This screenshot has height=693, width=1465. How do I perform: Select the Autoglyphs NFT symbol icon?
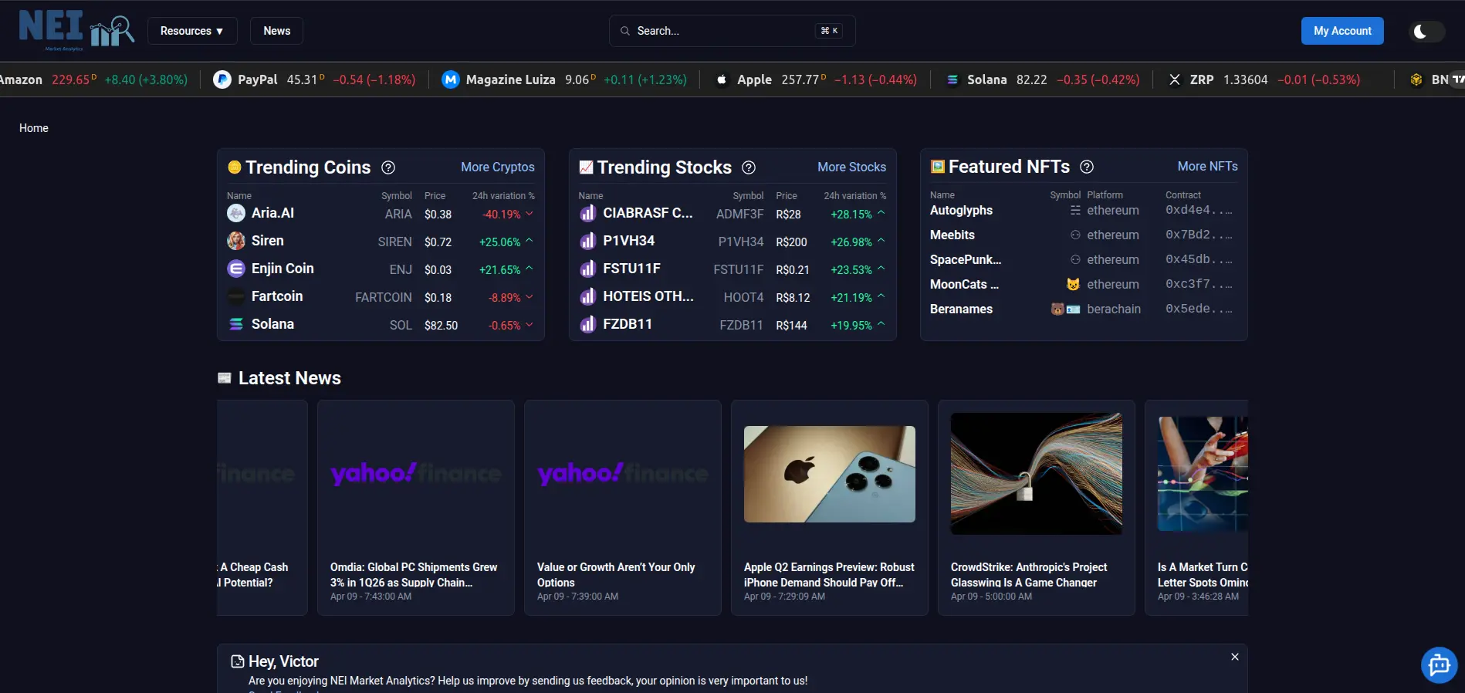(1075, 210)
